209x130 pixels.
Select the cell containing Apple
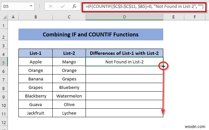(36, 62)
